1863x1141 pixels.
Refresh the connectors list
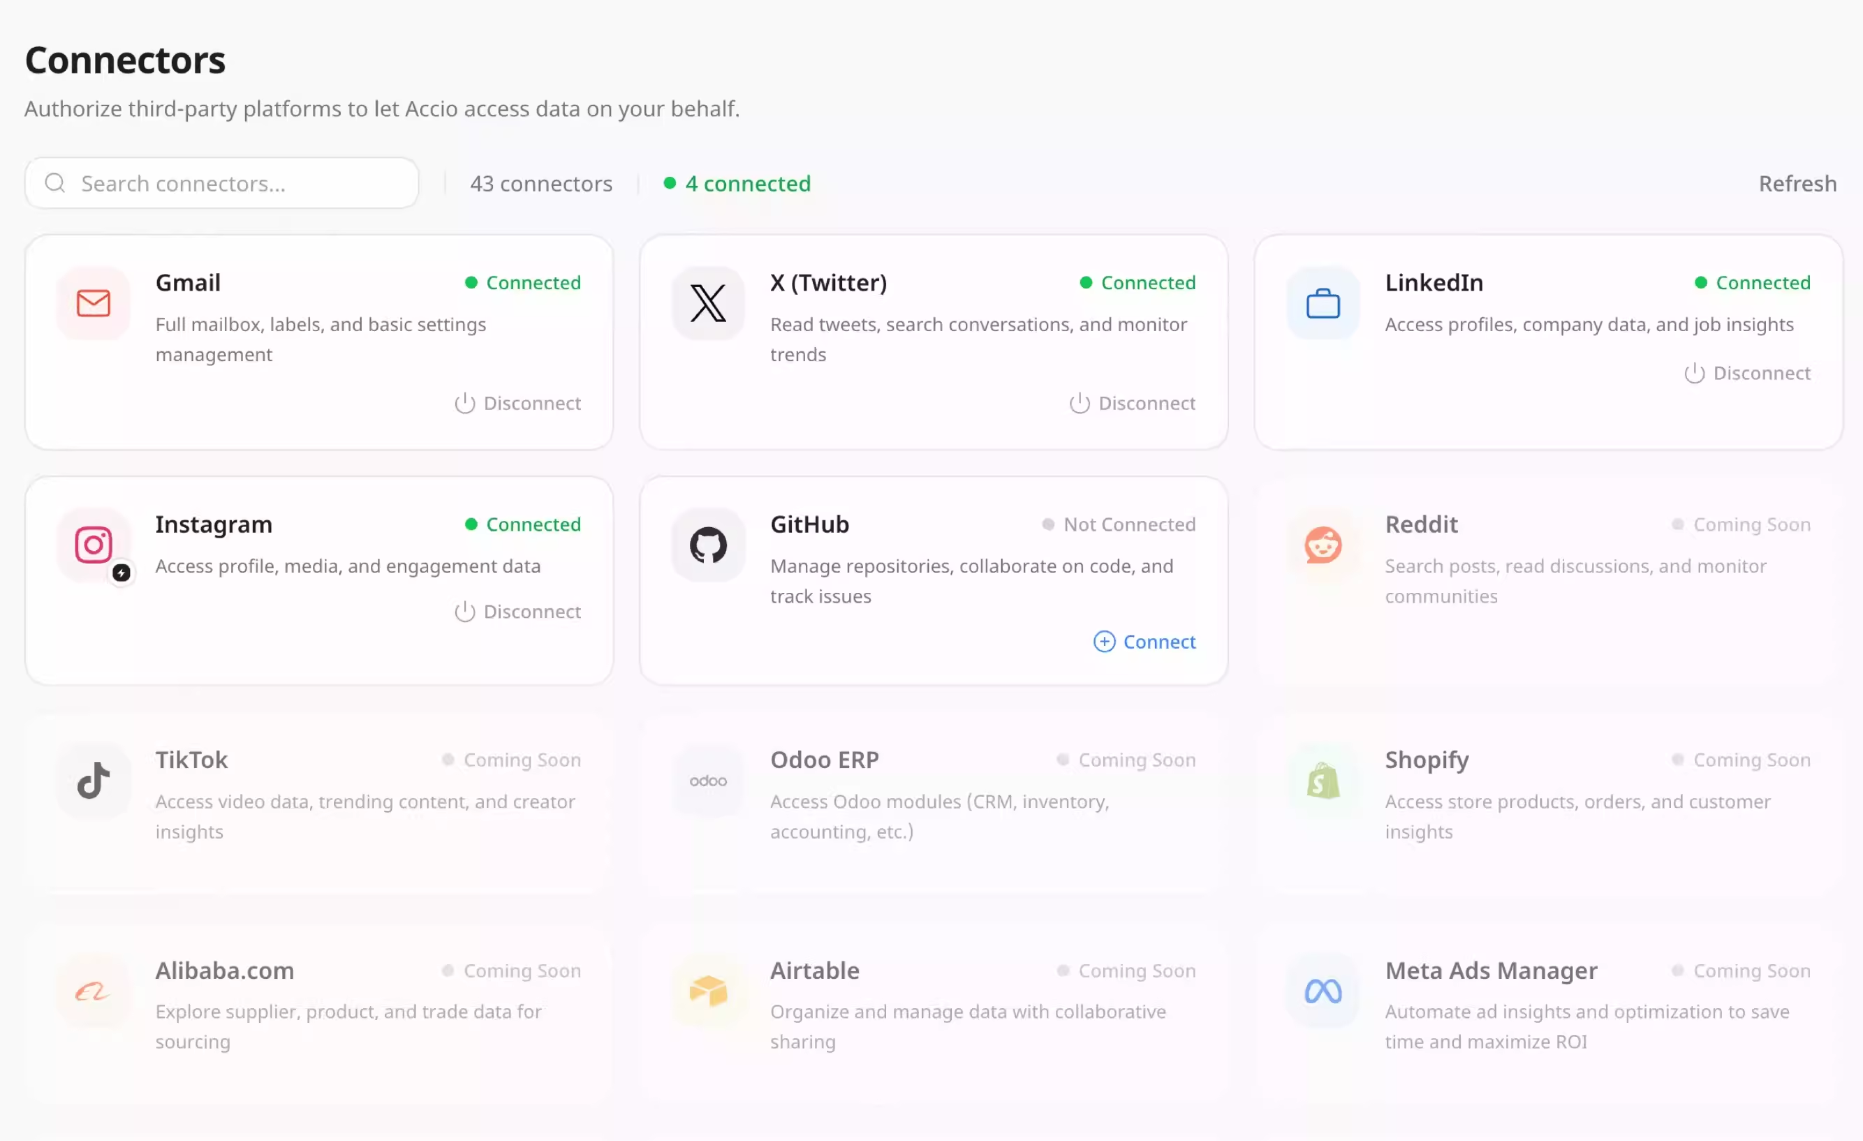1797,184
